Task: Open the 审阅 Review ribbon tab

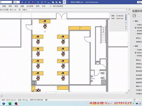Action: click(16, 6)
